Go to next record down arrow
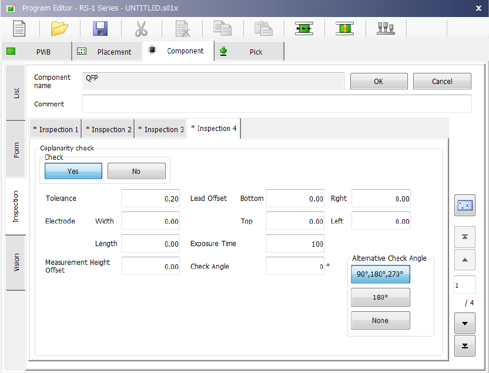The height and width of the screenshot is (373, 489). click(x=465, y=323)
